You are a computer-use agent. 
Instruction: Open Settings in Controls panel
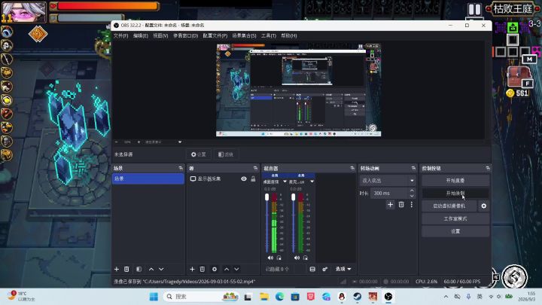(x=455, y=231)
